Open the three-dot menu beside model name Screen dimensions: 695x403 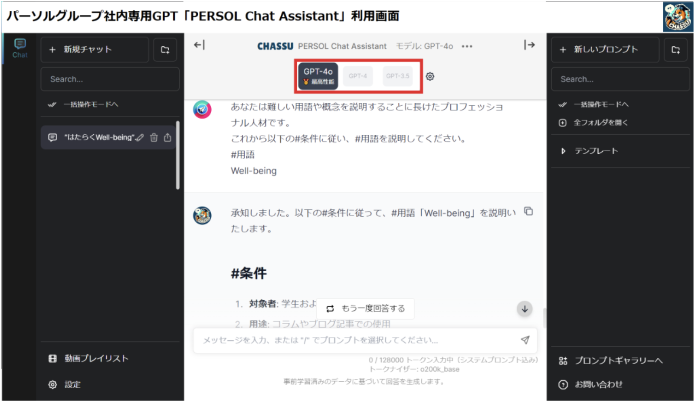[x=467, y=46]
